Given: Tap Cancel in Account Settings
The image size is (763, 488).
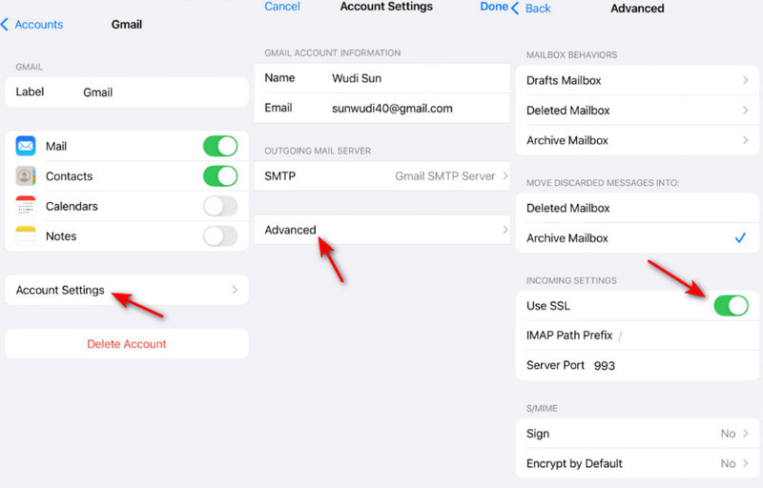Looking at the screenshot, I should tap(282, 7).
